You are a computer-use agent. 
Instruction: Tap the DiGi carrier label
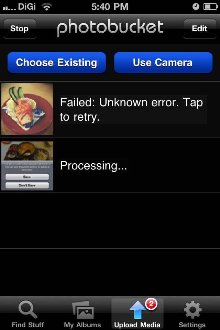[x=27, y=7]
